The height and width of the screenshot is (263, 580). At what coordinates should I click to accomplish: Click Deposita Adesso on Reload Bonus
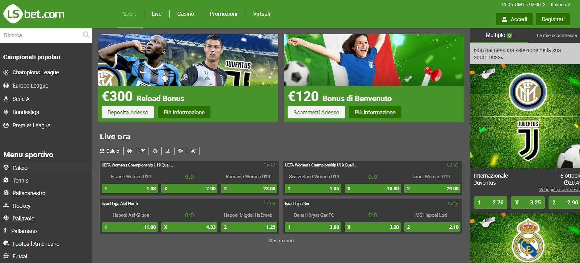(x=128, y=113)
